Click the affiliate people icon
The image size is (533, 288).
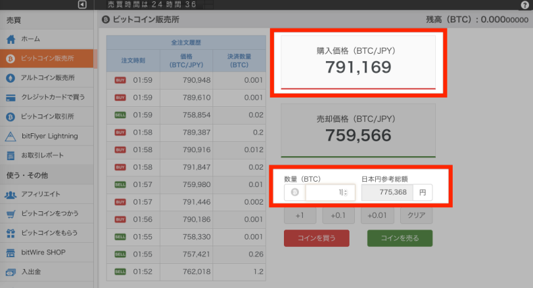pyautogui.click(x=11, y=194)
